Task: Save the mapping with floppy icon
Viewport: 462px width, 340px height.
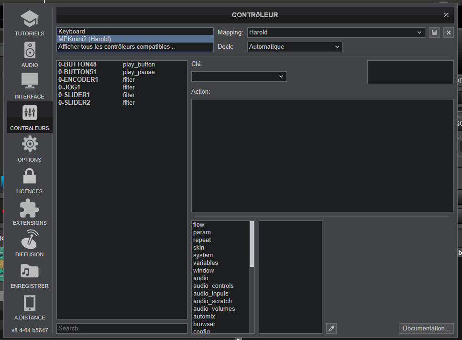Action: (434, 33)
